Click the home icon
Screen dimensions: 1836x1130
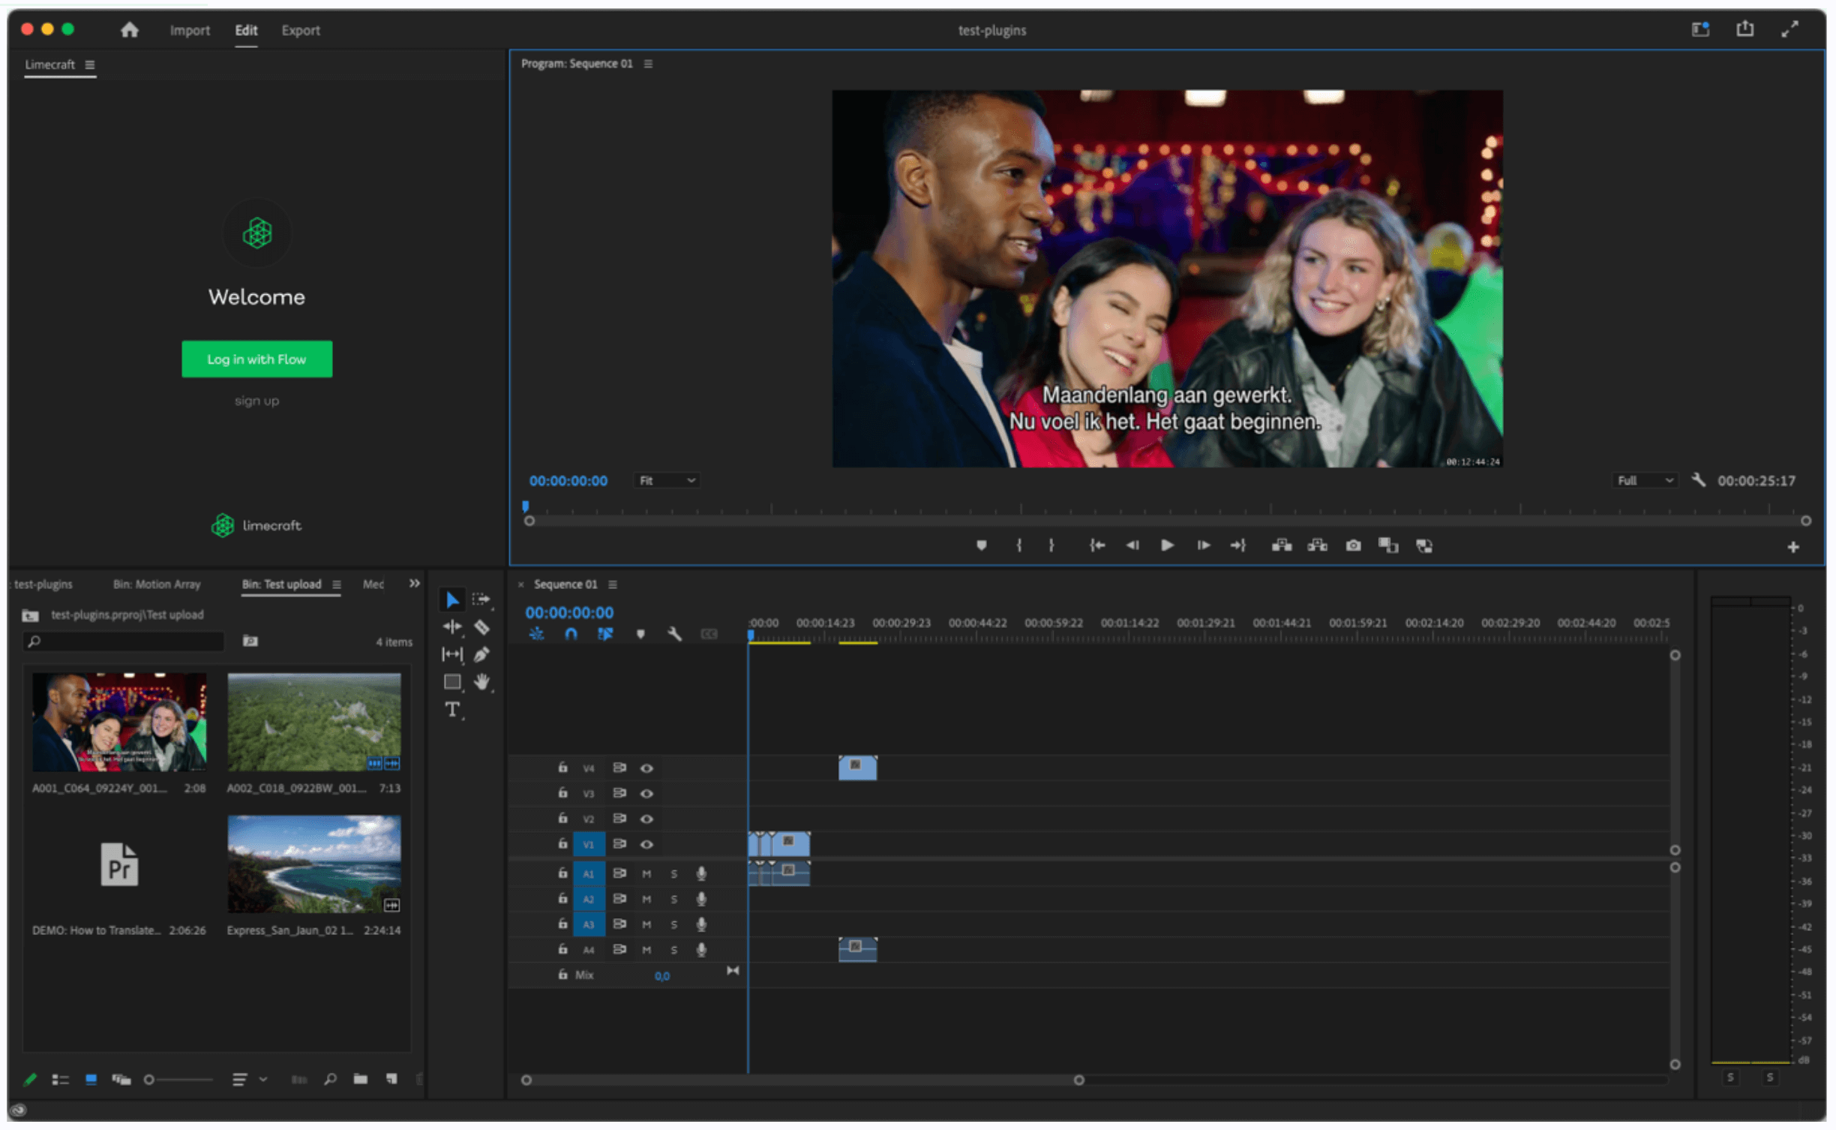(x=130, y=30)
